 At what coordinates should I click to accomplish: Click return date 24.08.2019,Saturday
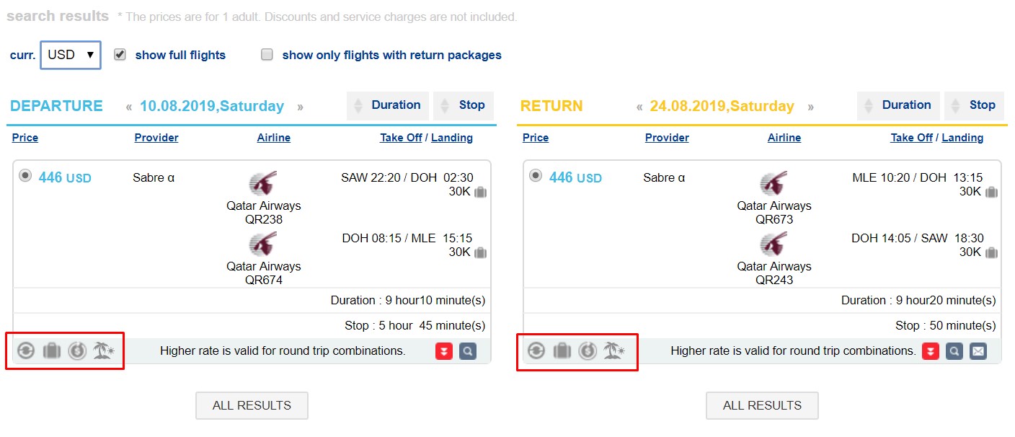722,106
